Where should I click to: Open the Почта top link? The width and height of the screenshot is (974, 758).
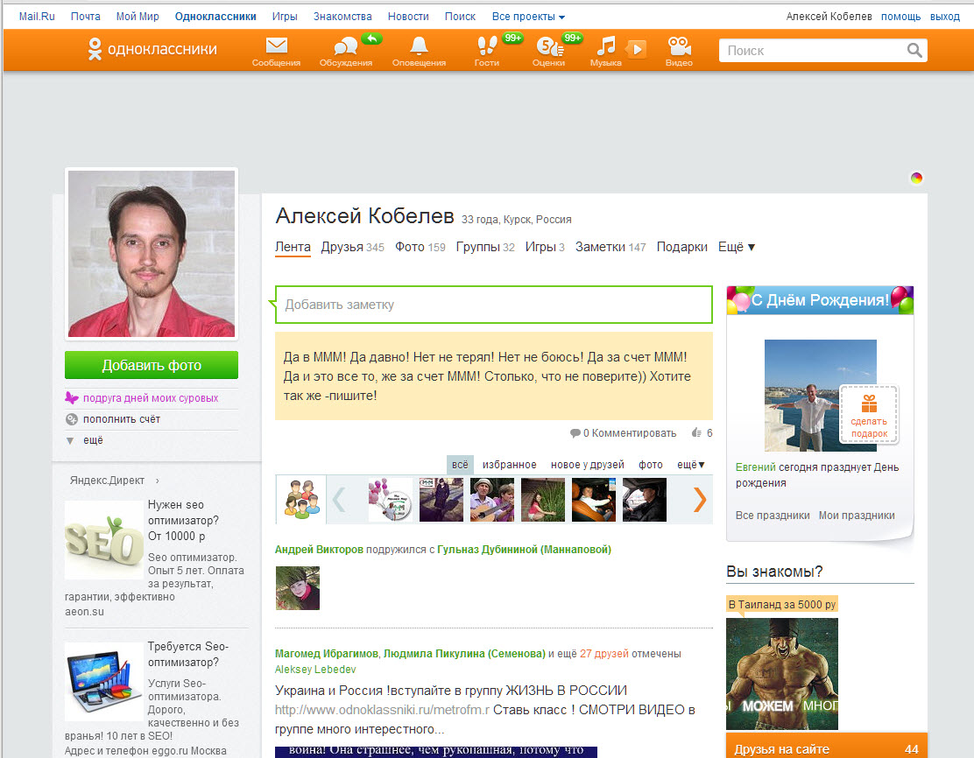[86, 17]
